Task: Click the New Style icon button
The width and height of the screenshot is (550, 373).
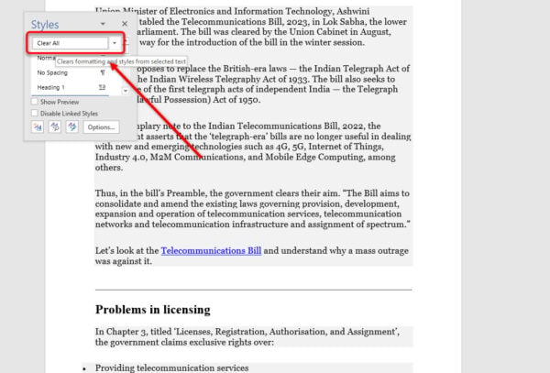Action: (37, 127)
